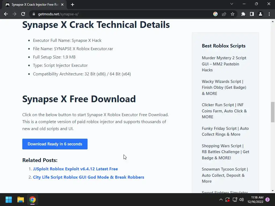The width and height of the screenshot is (275, 206).
Task: Click the Related Posts heading
Action: point(40,160)
